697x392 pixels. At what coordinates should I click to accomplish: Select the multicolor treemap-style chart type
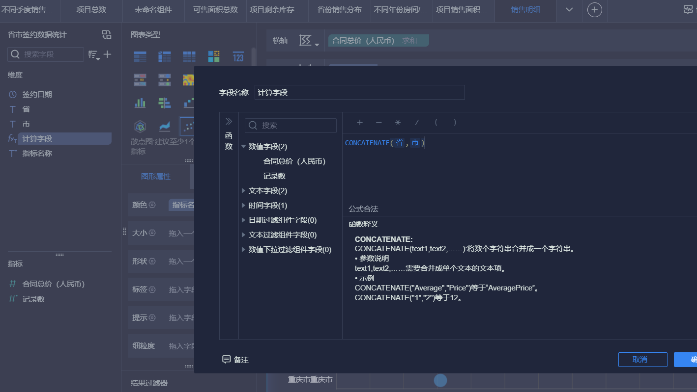pyautogui.click(x=214, y=56)
